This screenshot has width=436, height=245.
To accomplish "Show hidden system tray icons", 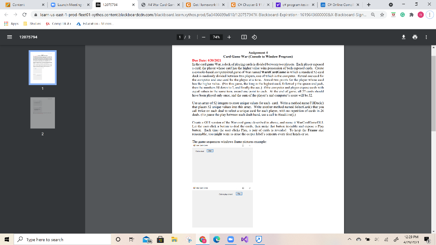I will click(x=350, y=239).
